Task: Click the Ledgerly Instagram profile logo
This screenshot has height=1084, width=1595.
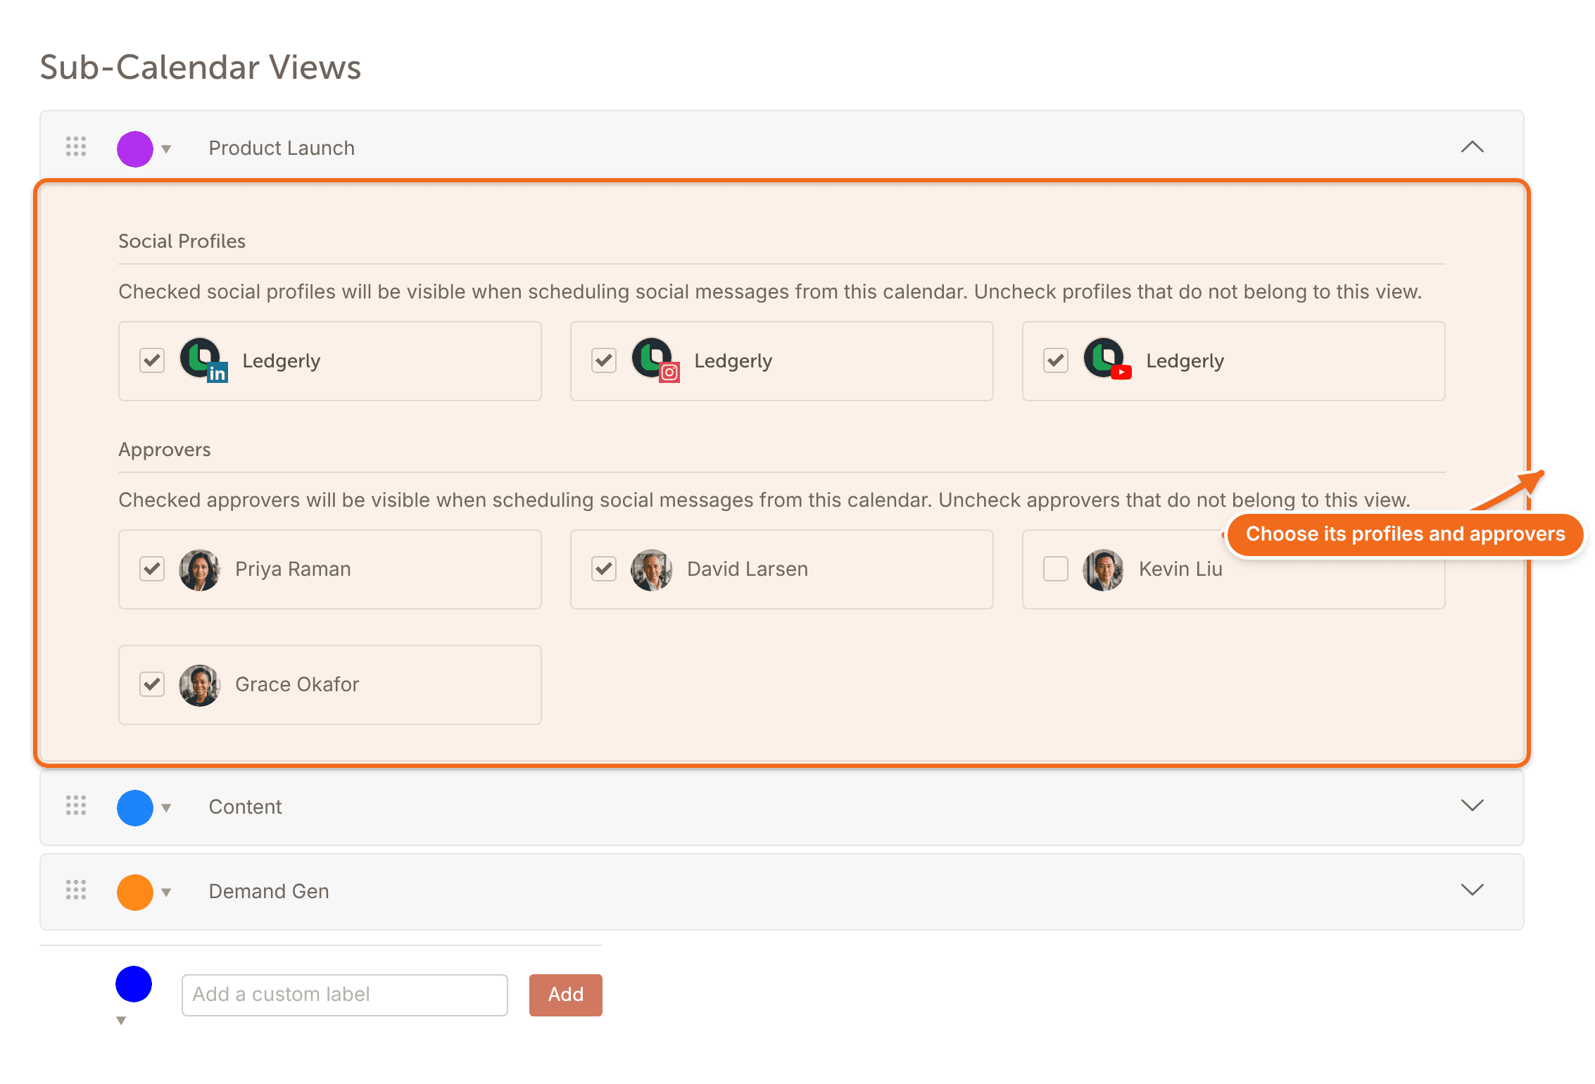Action: [x=655, y=360]
